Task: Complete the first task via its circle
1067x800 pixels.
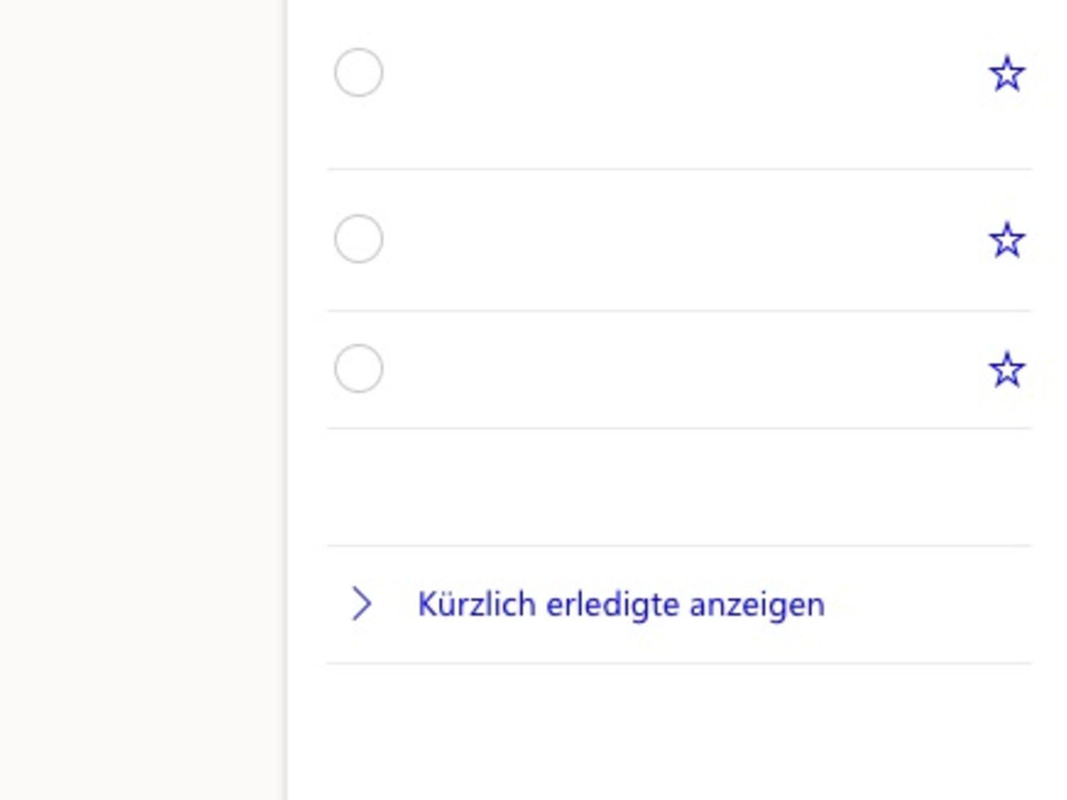Action: click(358, 71)
